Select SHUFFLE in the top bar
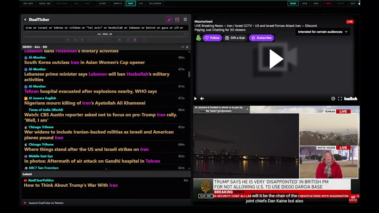 118,4
